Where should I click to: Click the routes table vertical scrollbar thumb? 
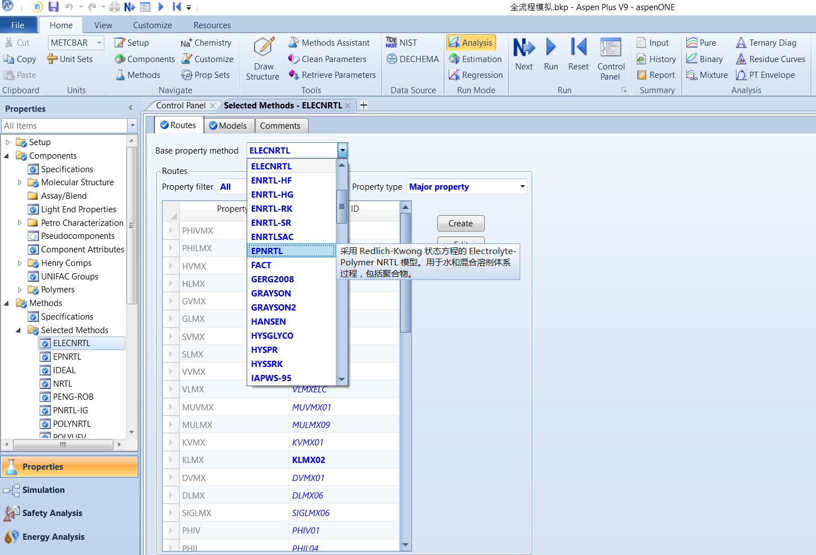405,273
